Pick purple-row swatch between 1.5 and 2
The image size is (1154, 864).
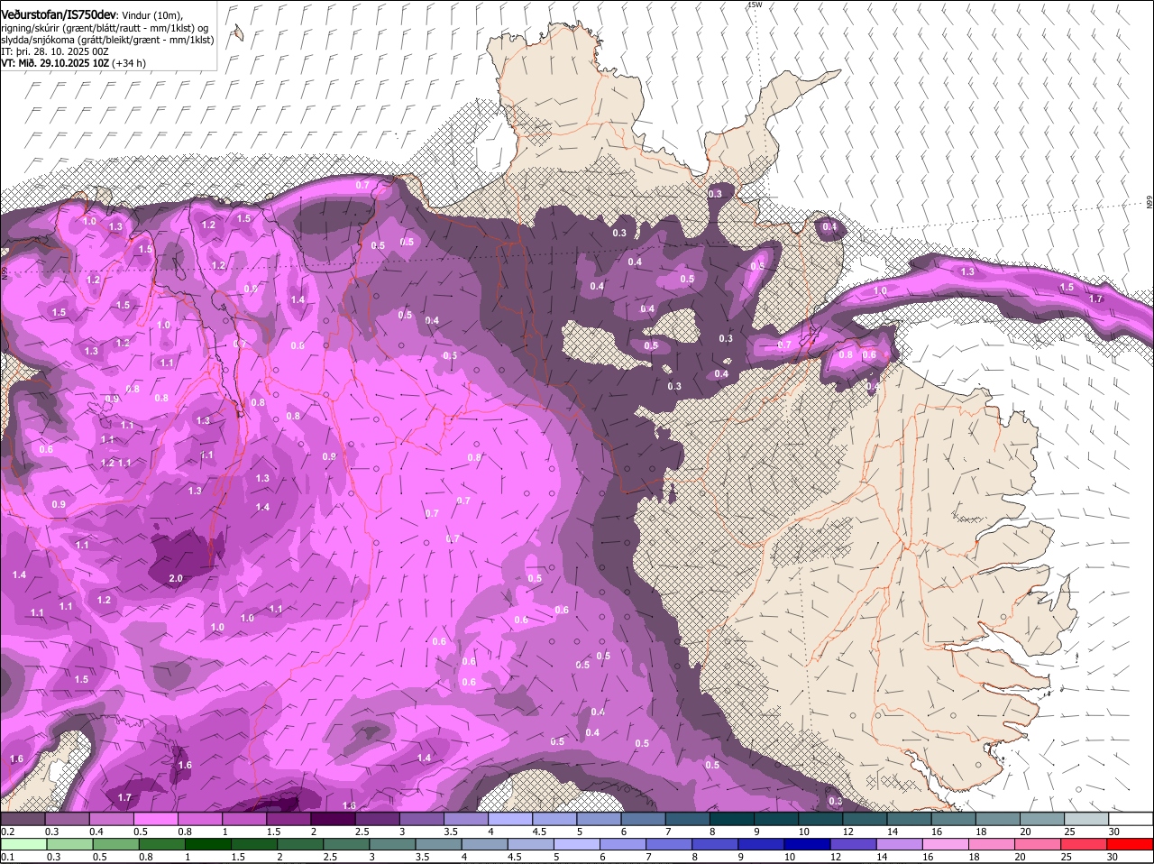[288, 818]
